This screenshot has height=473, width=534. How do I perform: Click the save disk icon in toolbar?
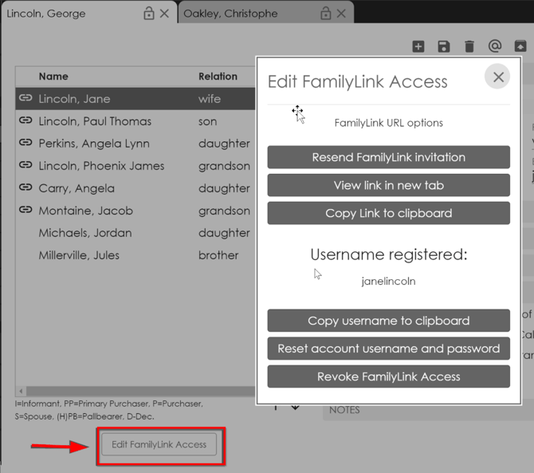pyautogui.click(x=444, y=47)
